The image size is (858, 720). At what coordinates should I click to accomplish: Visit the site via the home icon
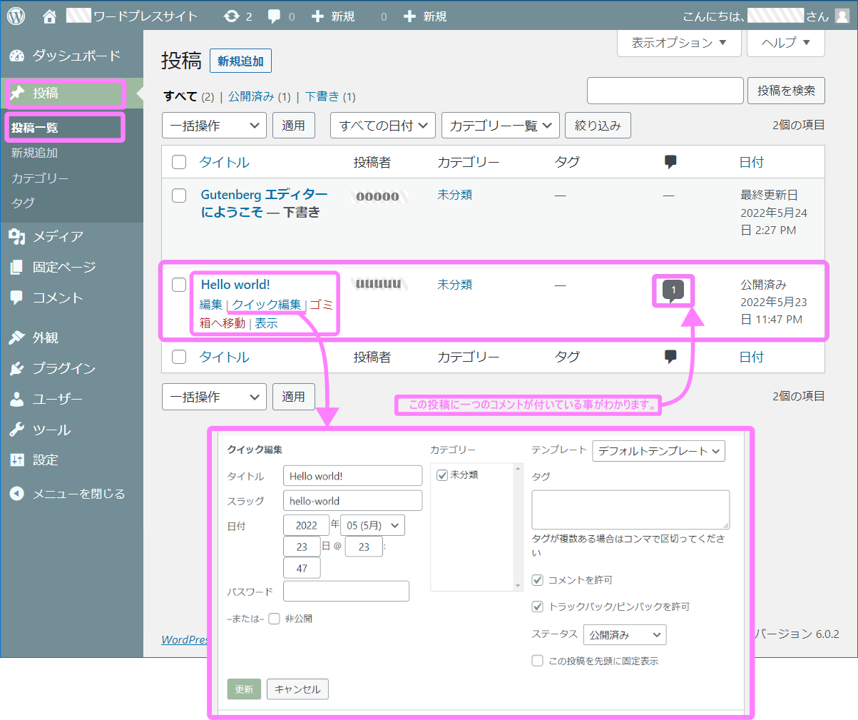[48, 15]
